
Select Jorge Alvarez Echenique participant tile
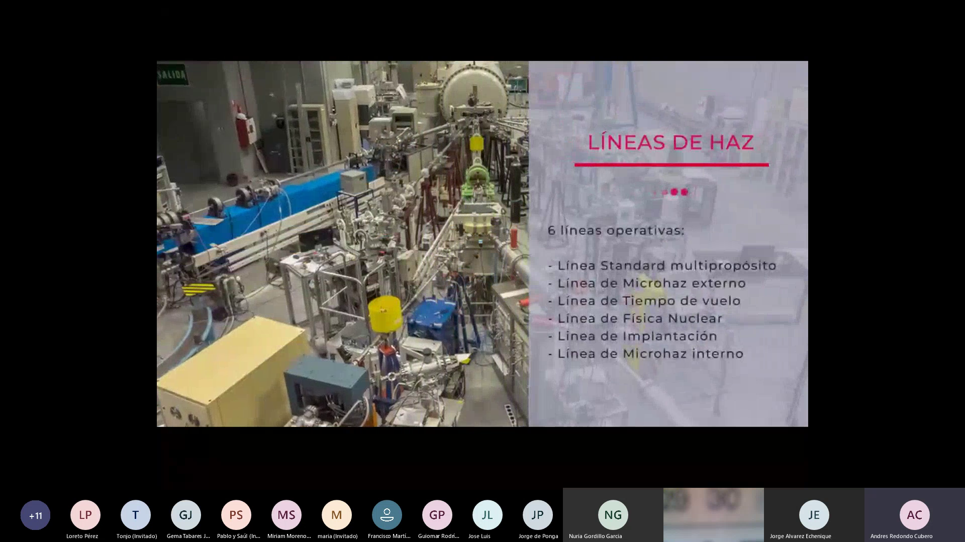(x=814, y=515)
